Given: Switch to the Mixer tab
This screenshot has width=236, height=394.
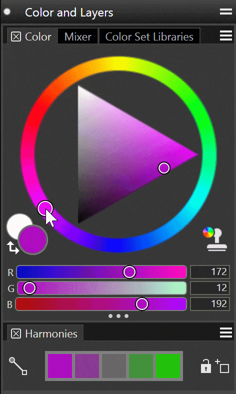Looking at the screenshot, I should point(77,36).
